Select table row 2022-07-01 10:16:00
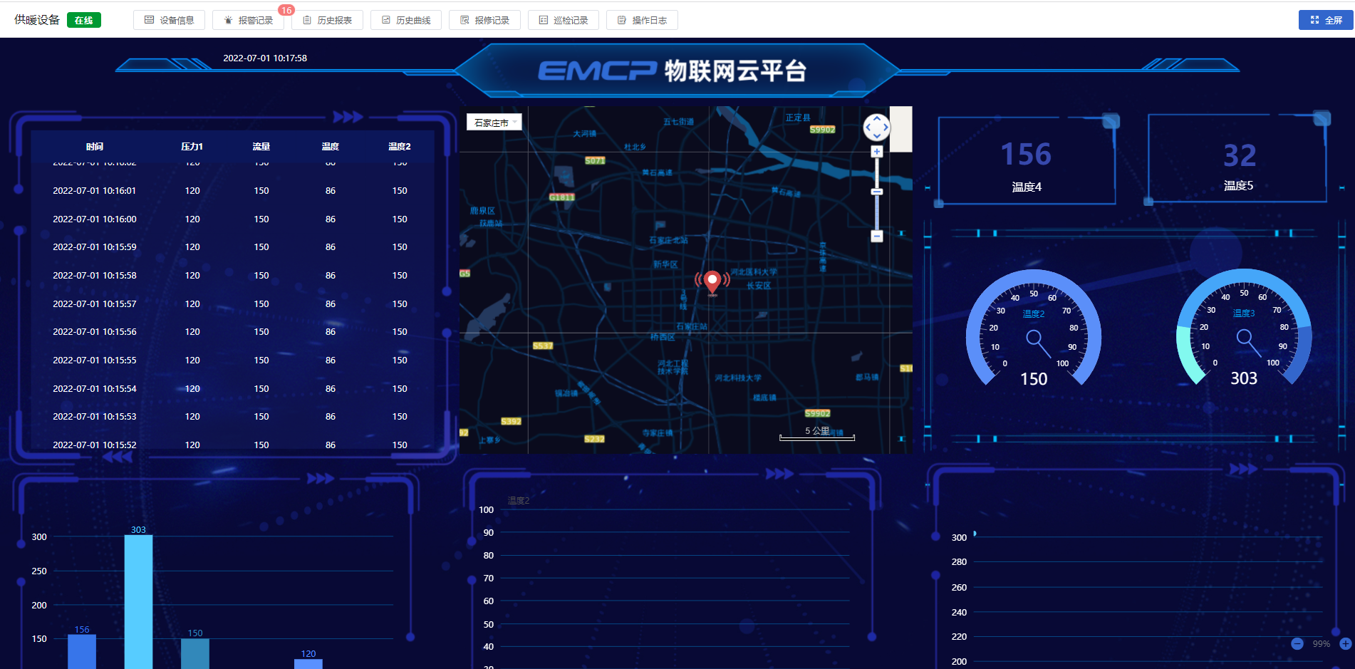This screenshot has height=669, width=1355. tap(232, 219)
